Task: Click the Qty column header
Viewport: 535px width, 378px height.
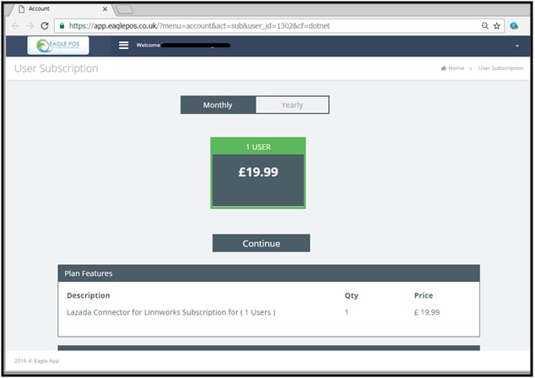Action: tap(351, 296)
